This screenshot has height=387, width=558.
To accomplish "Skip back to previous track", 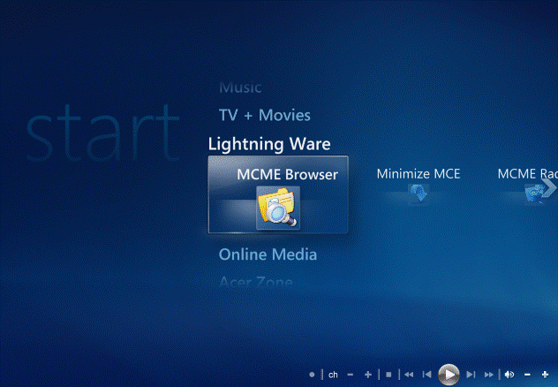I will click(x=426, y=375).
